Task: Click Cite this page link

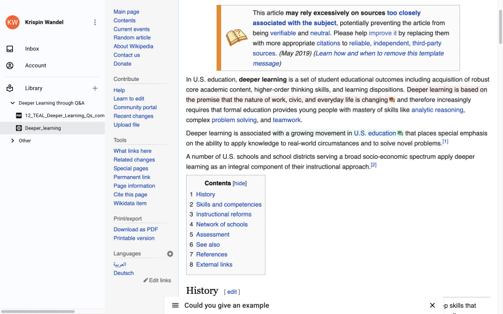Action: pos(130,194)
